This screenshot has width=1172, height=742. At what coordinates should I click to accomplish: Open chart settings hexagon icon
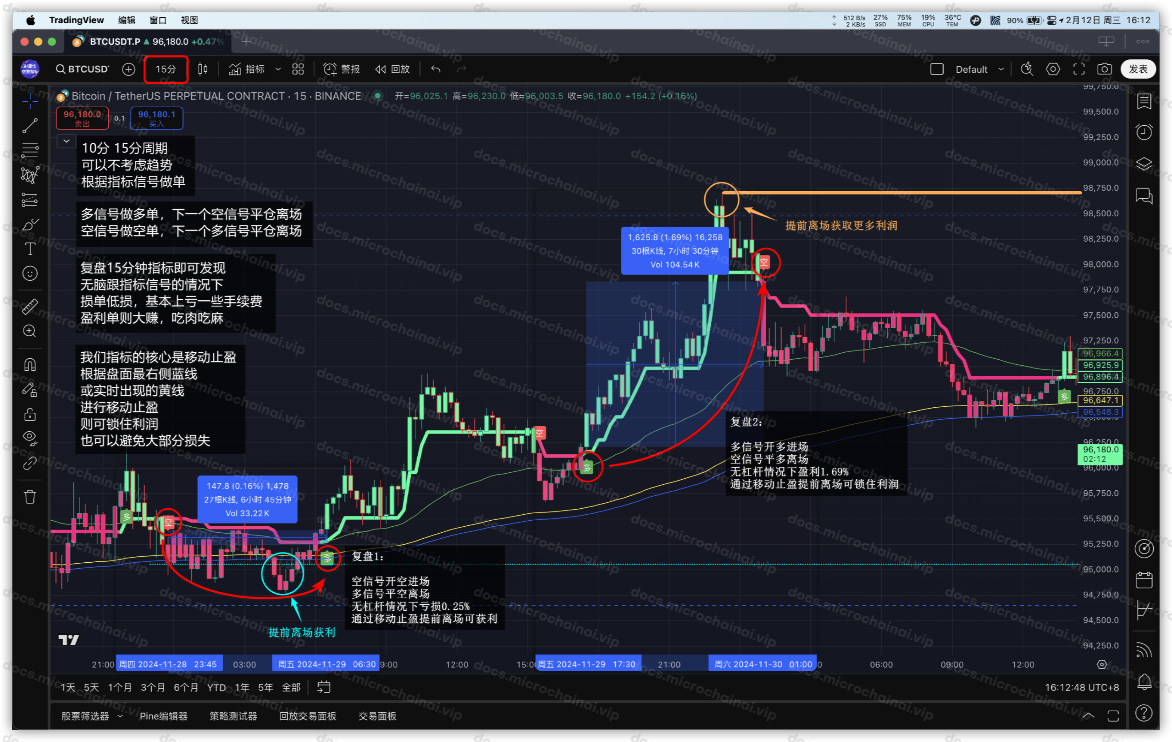(1053, 69)
